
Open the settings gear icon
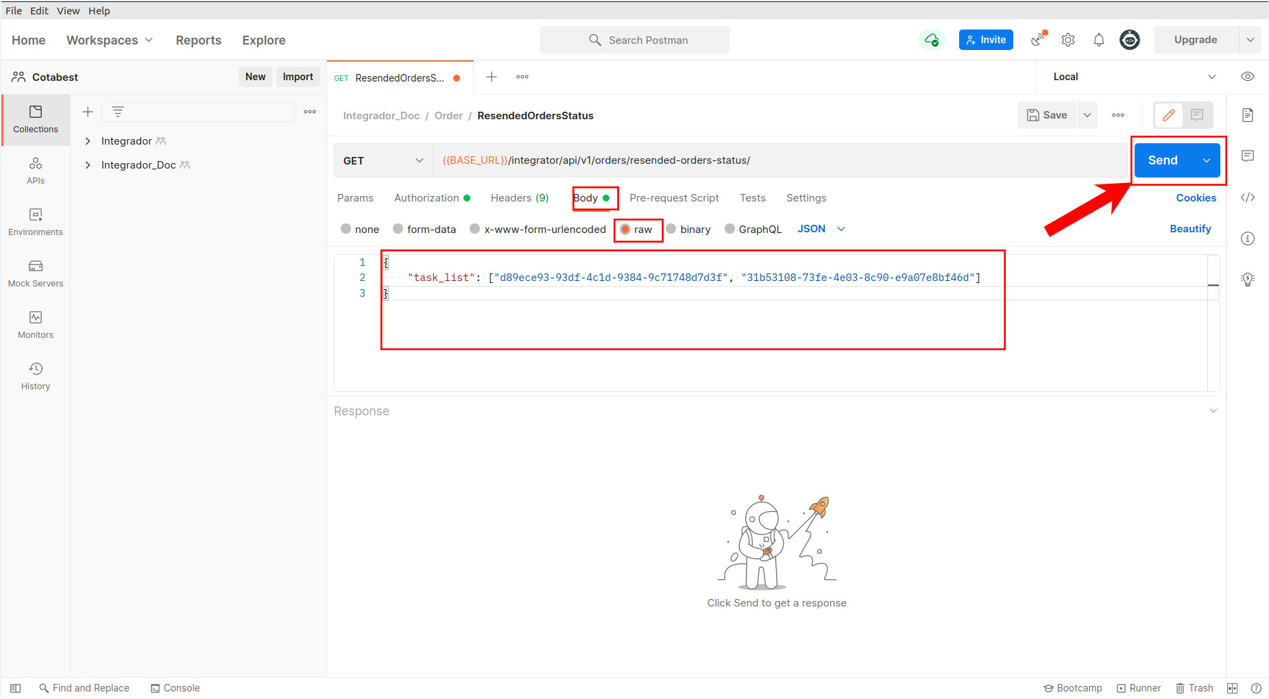tap(1068, 40)
